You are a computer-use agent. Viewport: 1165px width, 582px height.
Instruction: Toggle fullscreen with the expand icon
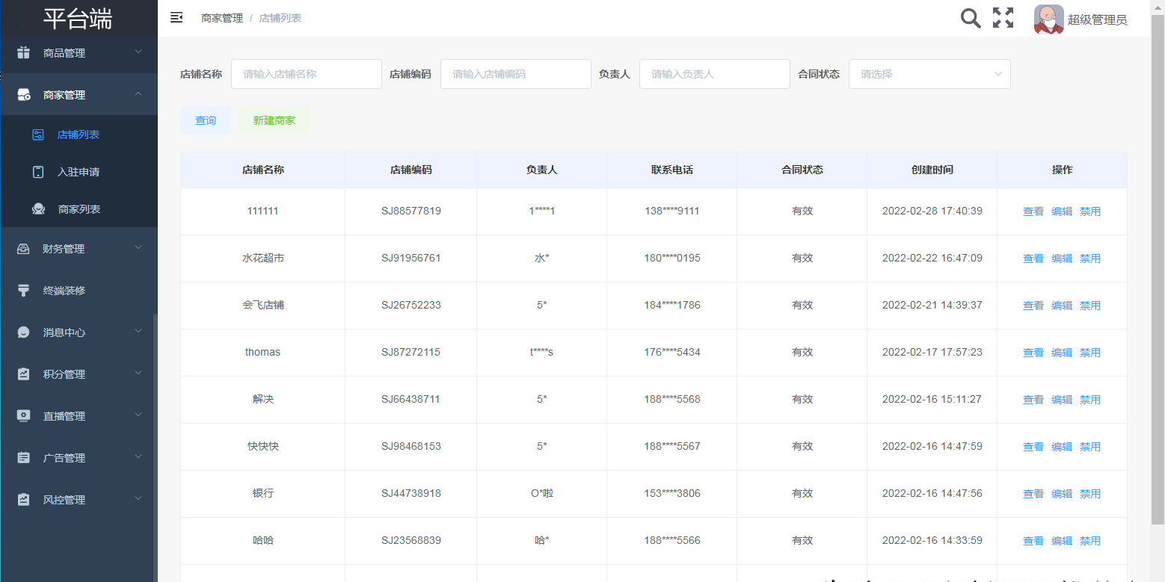(1003, 18)
